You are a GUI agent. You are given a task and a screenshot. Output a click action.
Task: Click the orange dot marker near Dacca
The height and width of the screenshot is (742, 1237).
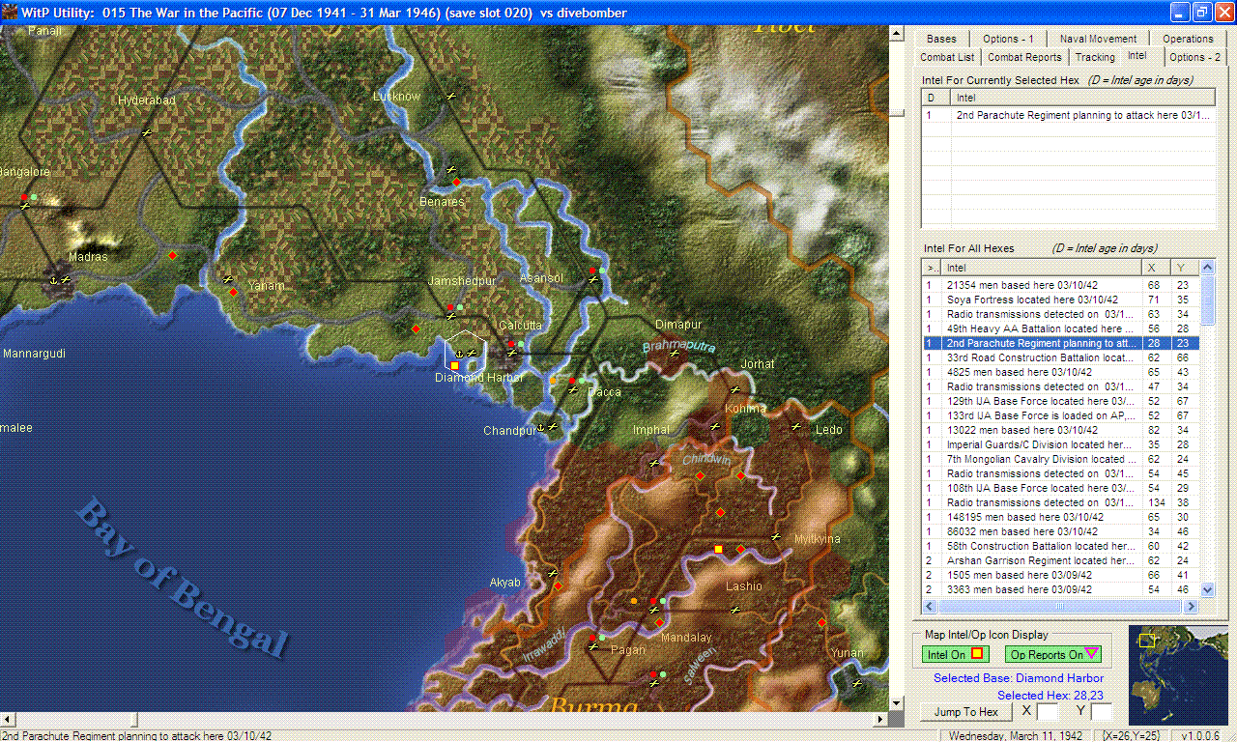tap(553, 381)
